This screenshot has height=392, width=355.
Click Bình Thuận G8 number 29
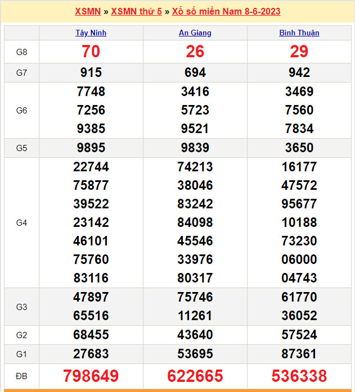tap(299, 52)
